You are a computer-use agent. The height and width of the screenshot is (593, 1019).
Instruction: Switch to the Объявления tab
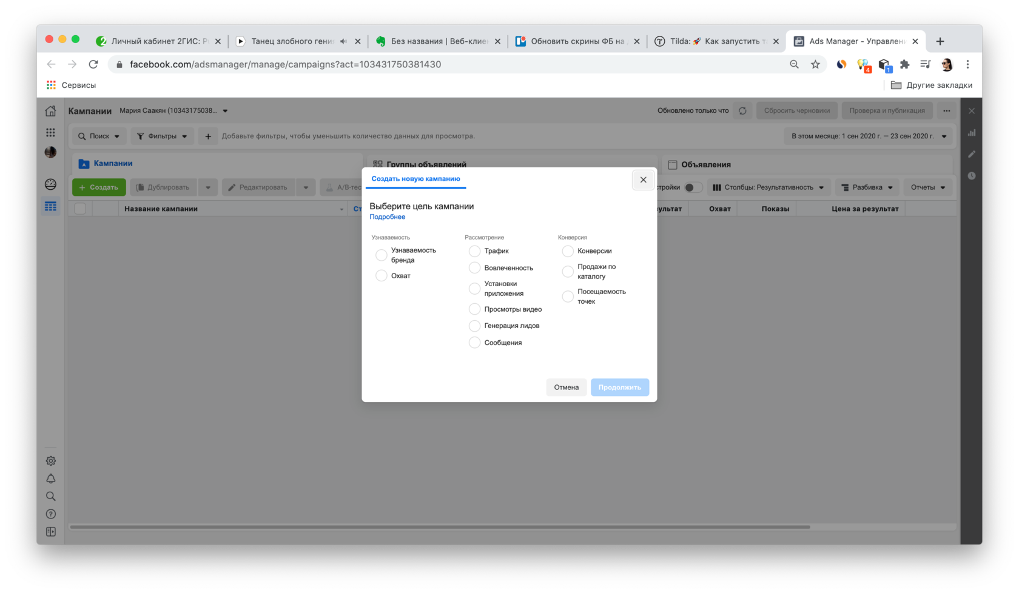click(x=705, y=164)
